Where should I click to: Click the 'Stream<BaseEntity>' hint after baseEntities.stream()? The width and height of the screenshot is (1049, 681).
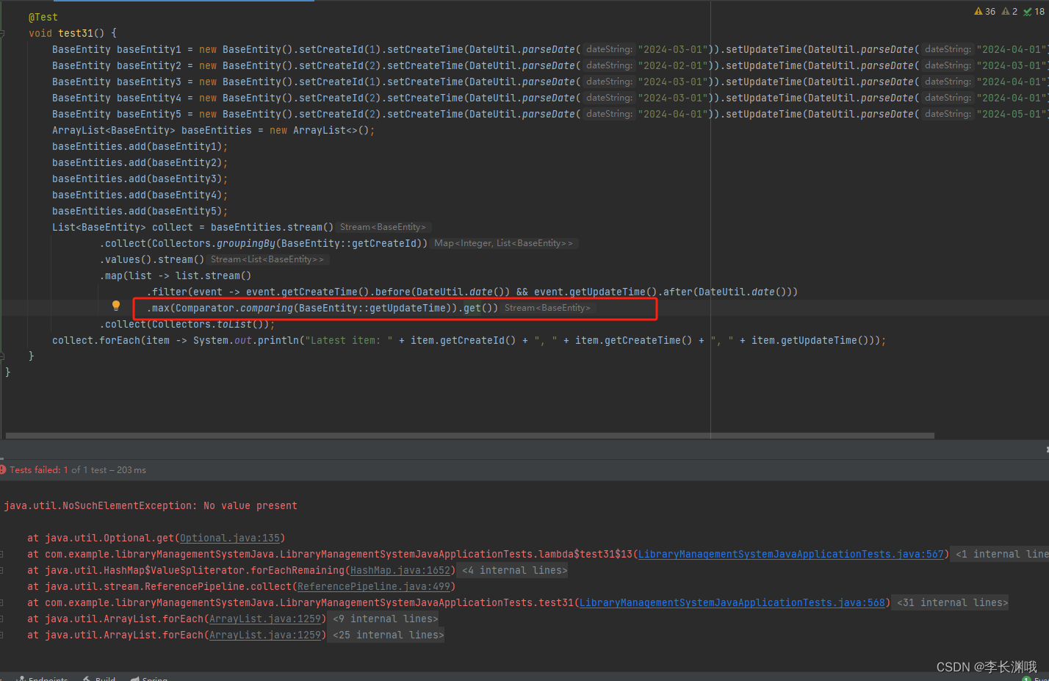click(x=383, y=227)
